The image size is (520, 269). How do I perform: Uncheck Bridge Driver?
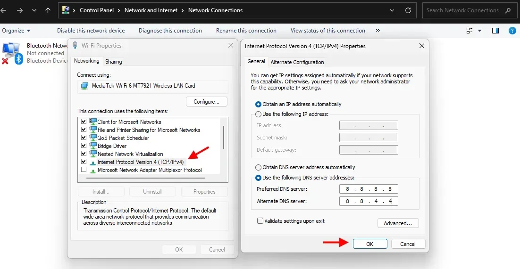coord(84,146)
